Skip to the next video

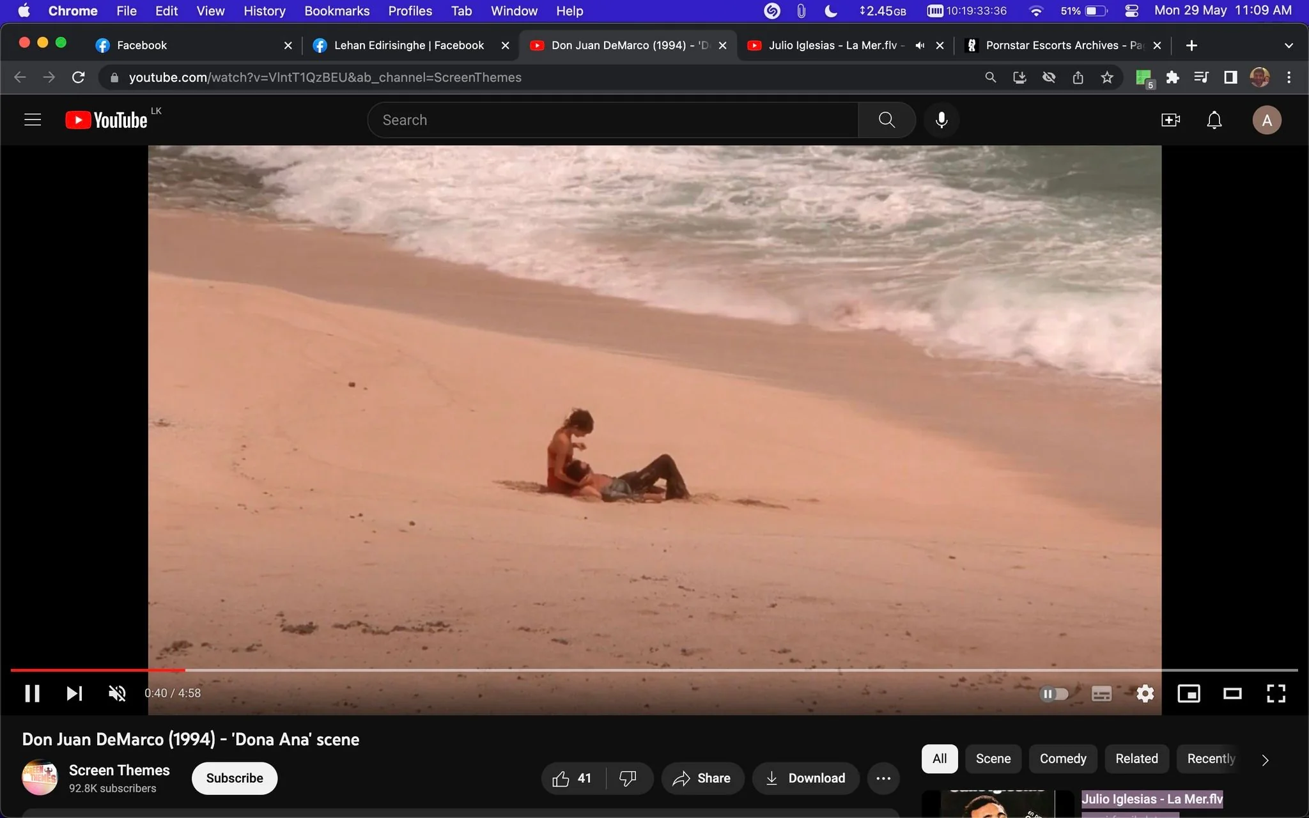74,693
